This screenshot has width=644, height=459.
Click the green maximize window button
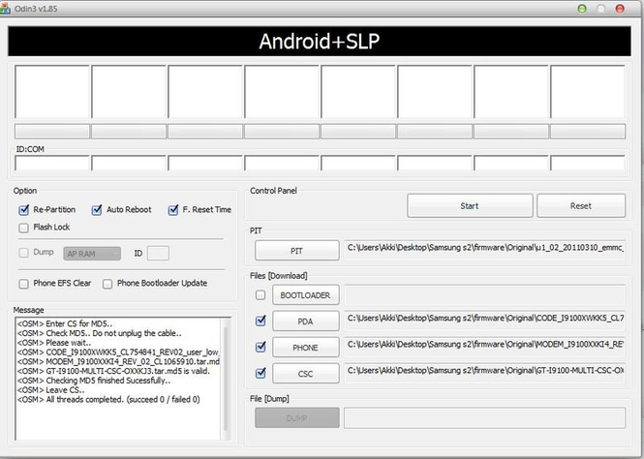[x=582, y=8]
